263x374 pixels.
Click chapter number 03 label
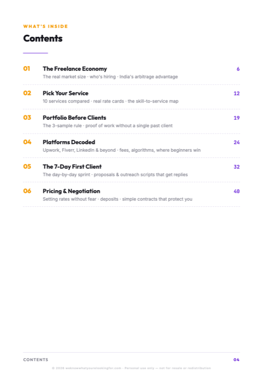[27, 118]
